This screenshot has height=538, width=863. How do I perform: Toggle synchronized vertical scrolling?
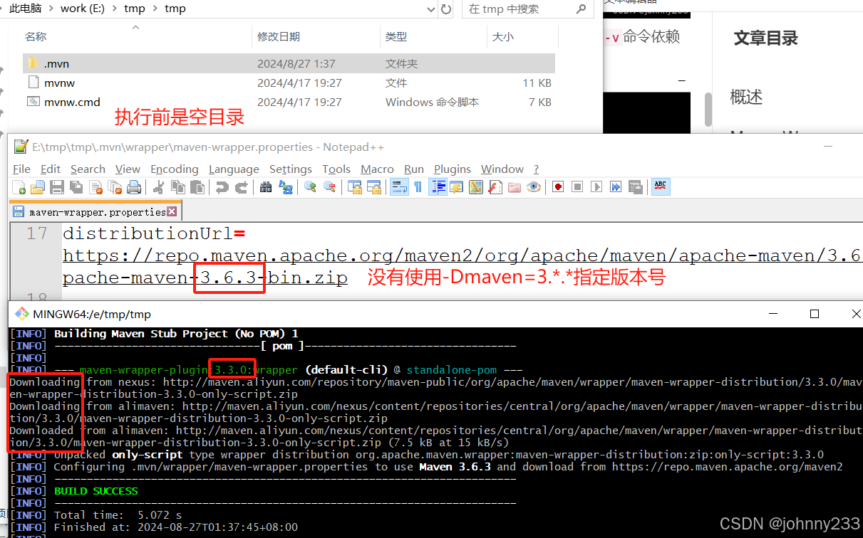click(x=355, y=186)
